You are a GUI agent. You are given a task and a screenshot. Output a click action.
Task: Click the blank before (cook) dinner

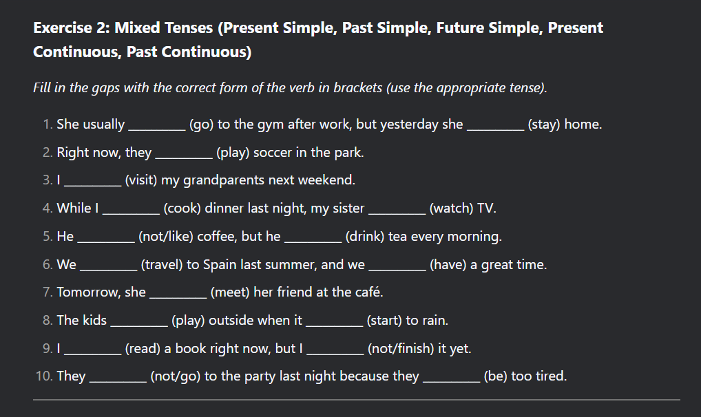[131, 210]
